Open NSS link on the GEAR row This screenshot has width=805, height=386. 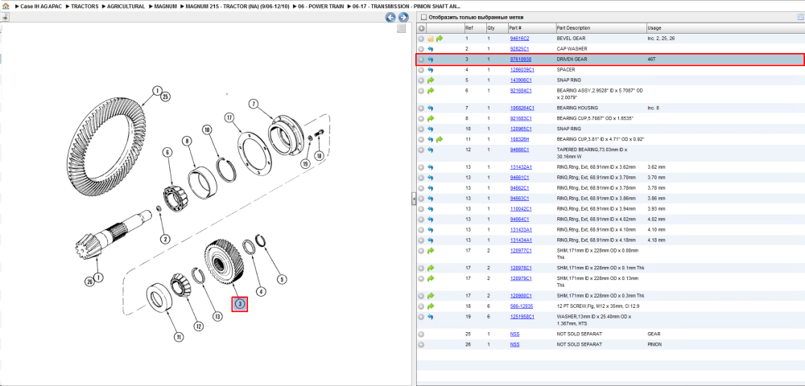514,334
